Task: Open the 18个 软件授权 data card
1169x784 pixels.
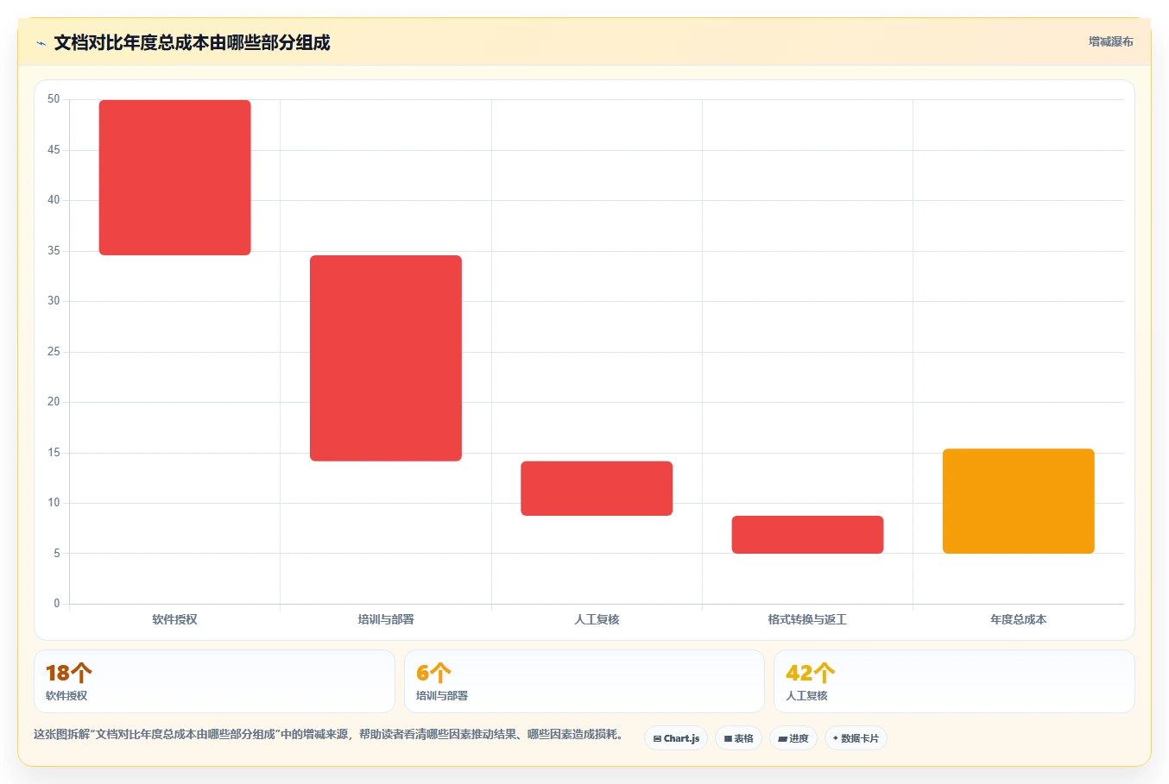Action: 214,681
